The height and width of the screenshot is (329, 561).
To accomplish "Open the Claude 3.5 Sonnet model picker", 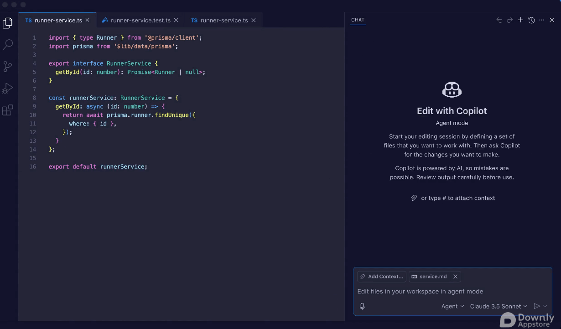I will pyautogui.click(x=499, y=306).
